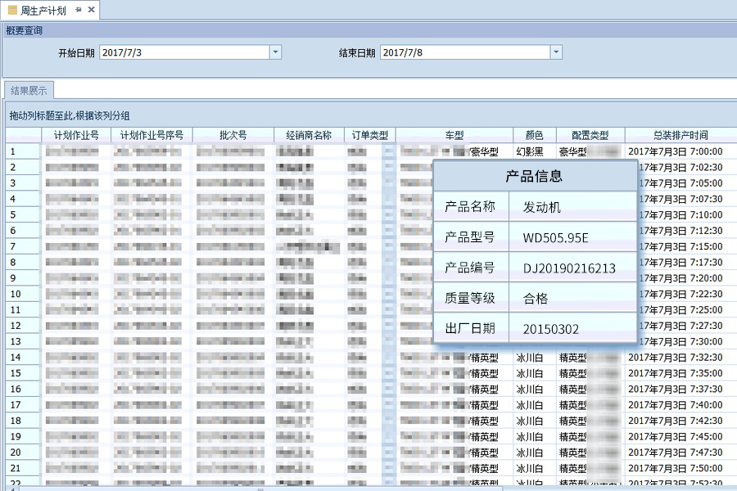Click time cell 2017年7月3日 7:00:00
The height and width of the screenshot is (491, 737).
(676, 151)
